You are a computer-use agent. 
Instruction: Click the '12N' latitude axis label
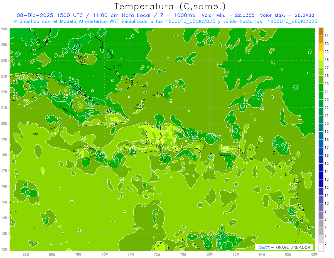4,249
